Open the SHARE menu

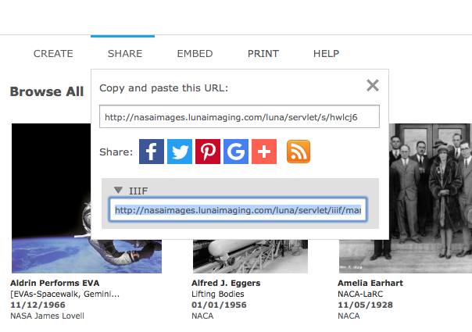point(125,54)
